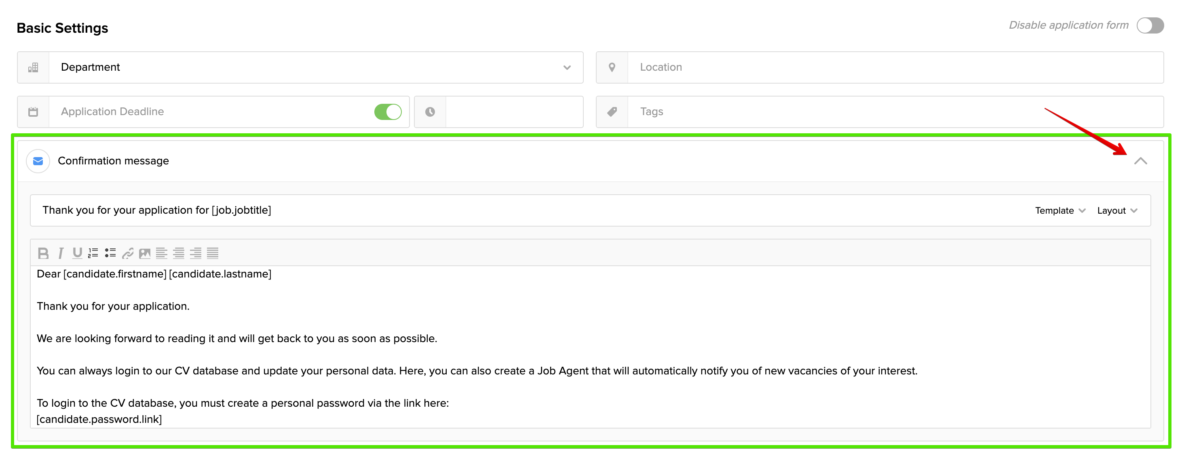The width and height of the screenshot is (1182, 458).
Task: Insert a bulleted list
Action: 110,253
